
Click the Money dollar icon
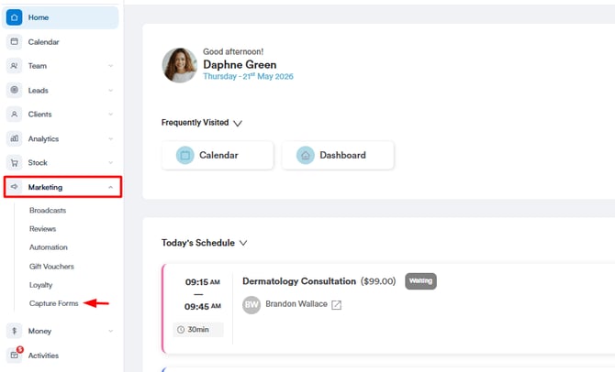click(14, 331)
